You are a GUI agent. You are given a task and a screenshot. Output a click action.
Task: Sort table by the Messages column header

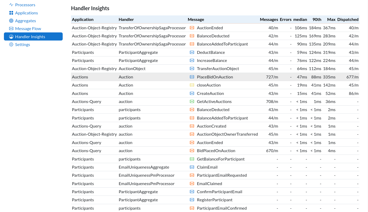269,19
